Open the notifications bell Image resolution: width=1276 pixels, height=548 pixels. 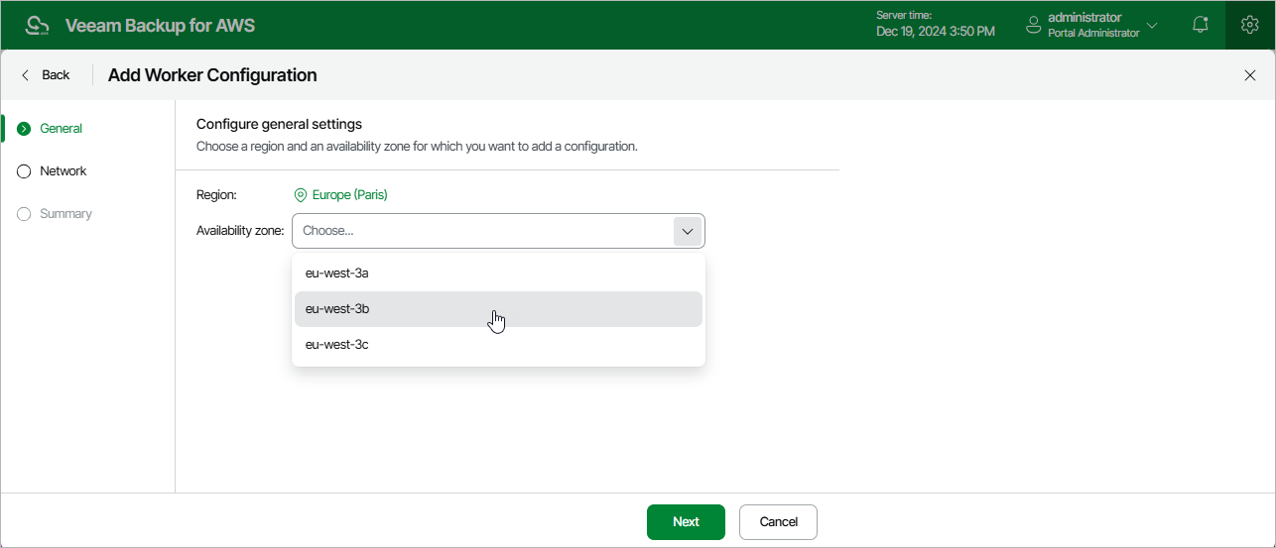[x=1201, y=25]
